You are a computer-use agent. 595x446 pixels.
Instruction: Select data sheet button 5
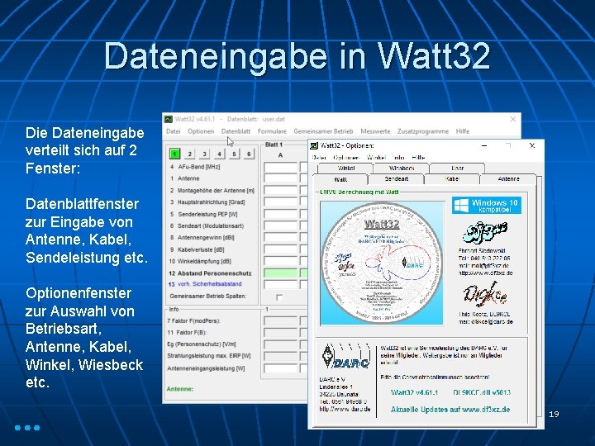pos(234,154)
